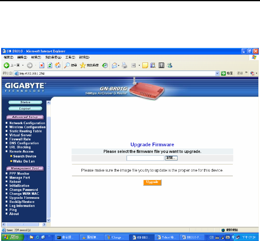Open the Help menu (說明)
The height and width of the screenshot is (241, 260).
[x=84, y=57]
